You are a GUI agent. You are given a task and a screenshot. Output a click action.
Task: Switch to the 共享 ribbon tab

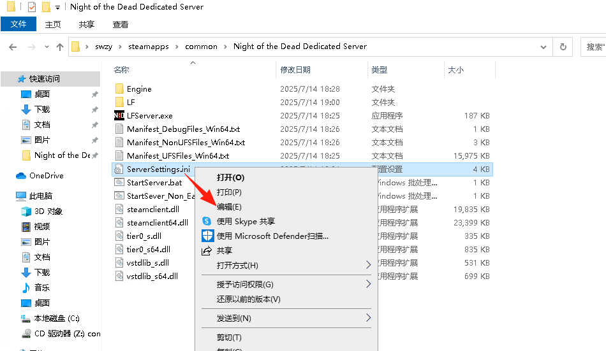tap(87, 24)
